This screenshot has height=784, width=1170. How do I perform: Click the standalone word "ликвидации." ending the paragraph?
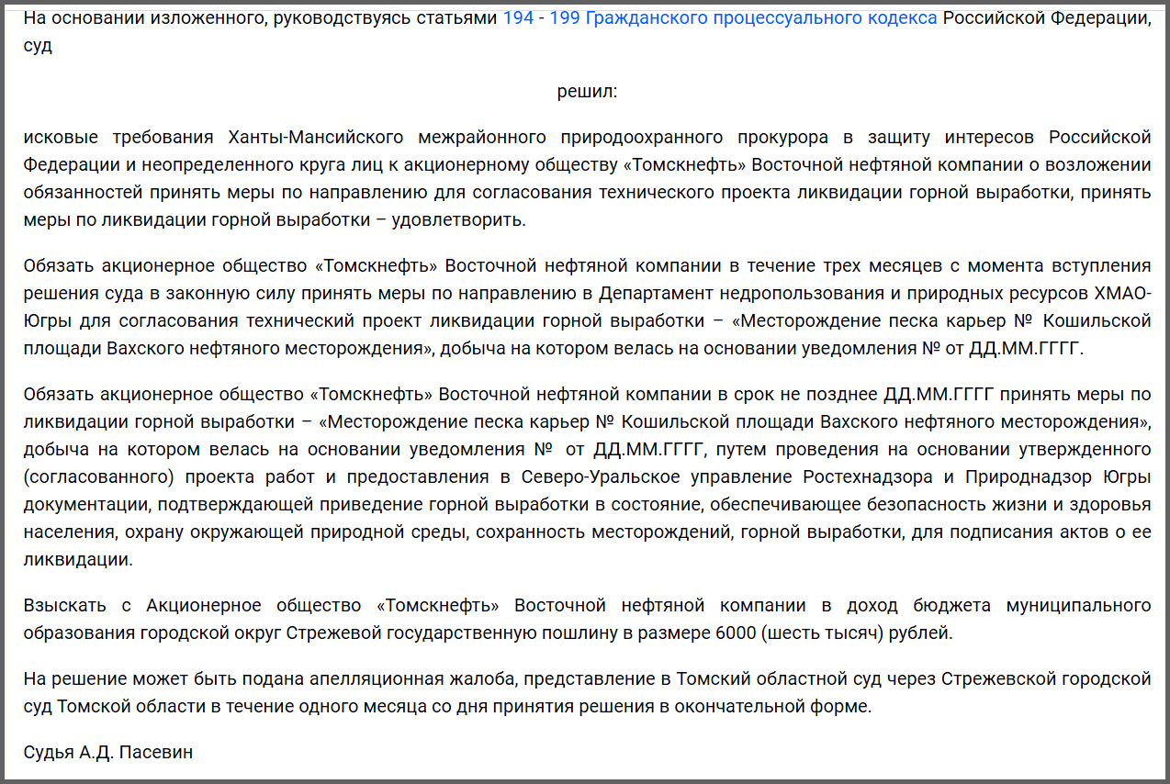[x=78, y=560]
